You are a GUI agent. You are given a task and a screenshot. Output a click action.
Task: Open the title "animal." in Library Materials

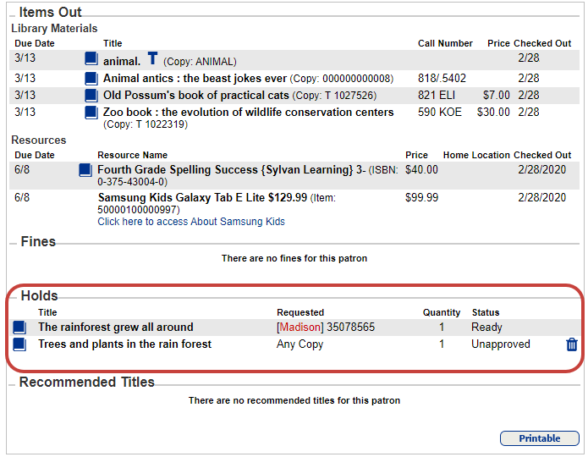tap(121, 61)
